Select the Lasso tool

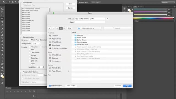coord(2,15)
